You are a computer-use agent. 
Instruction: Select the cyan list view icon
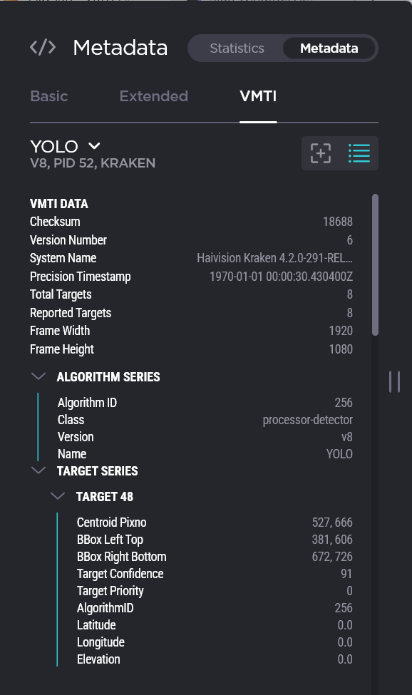[x=359, y=153]
